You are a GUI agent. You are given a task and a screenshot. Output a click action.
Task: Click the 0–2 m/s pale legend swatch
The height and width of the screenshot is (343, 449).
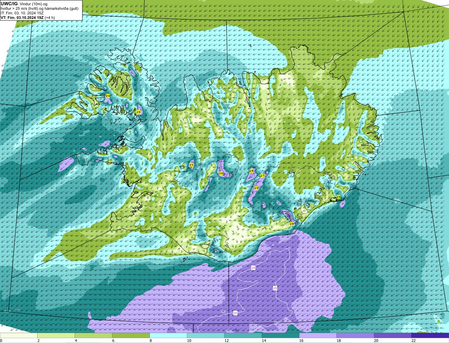coord(19,335)
